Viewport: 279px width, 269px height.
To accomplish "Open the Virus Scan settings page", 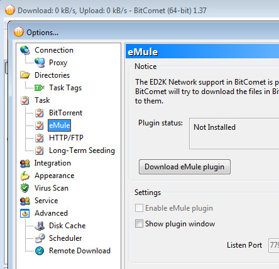I will [52, 188].
